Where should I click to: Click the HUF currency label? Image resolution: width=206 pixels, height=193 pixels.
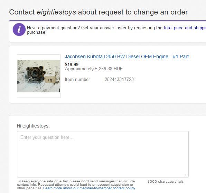pos(118,69)
